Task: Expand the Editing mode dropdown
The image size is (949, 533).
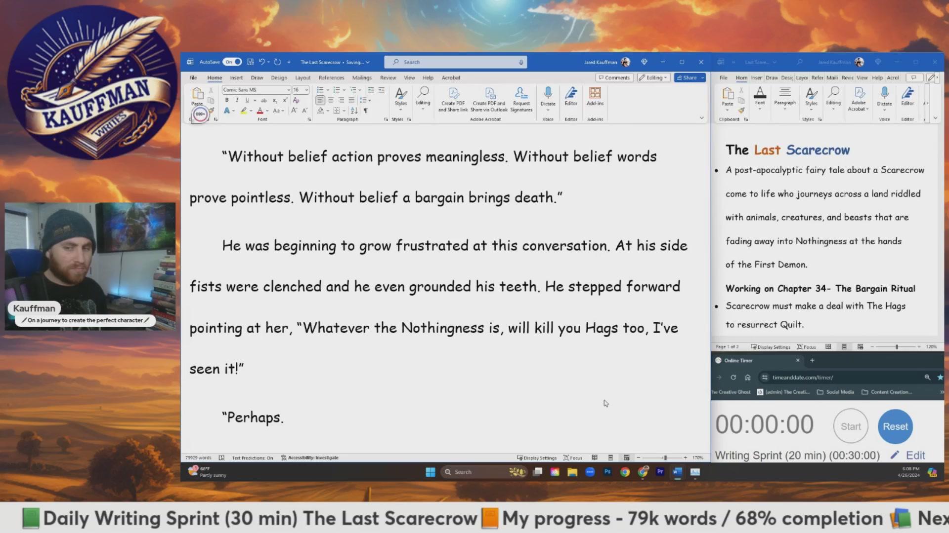Action: (x=653, y=77)
